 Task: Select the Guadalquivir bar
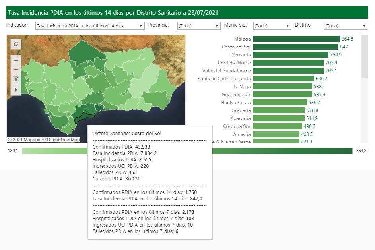[x=282, y=95]
